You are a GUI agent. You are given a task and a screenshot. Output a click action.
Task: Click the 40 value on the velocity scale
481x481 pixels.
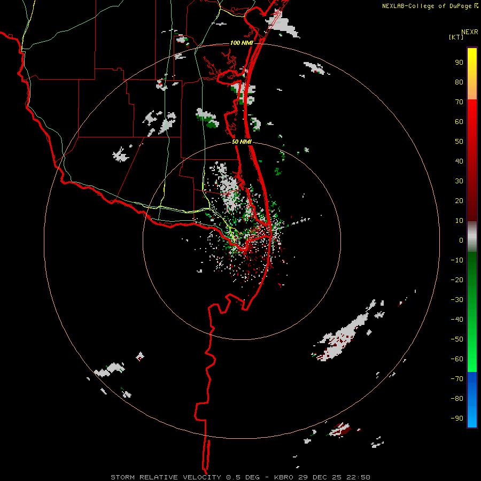pyautogui.click(x=459, y=161)
